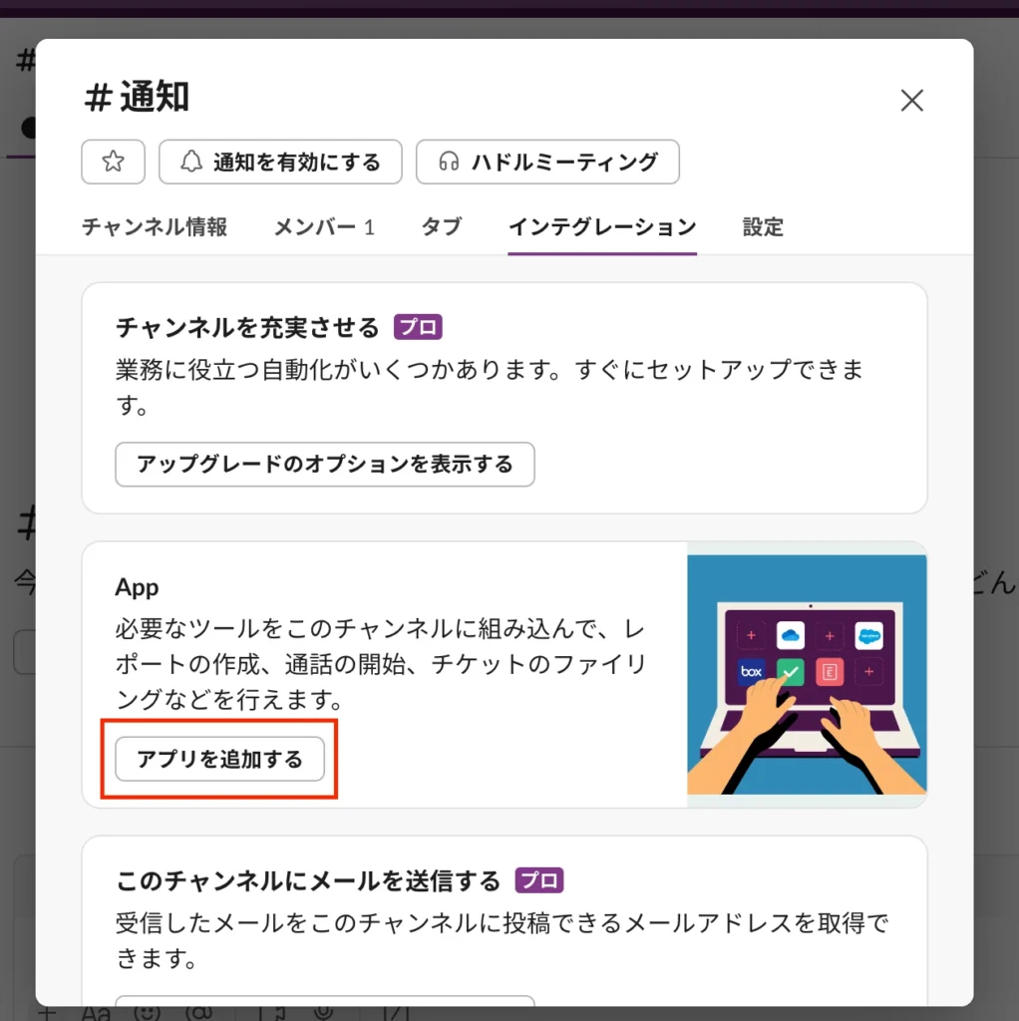Click the App section illustration image

[807, 674]
